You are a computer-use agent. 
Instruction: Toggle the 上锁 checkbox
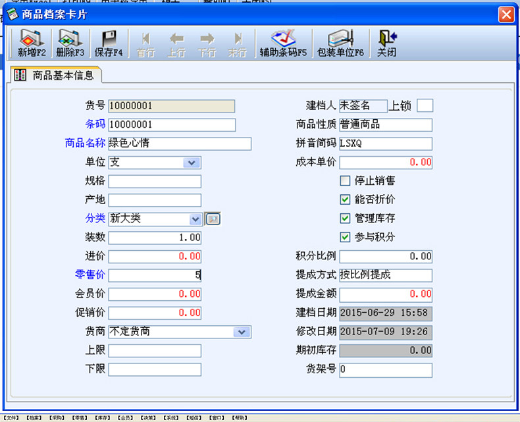(425, 105)
